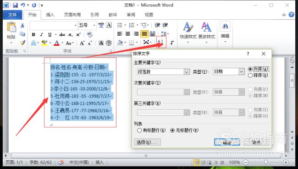The width and height of the screenshot is (298, 169).
Task: Toggle Bold formatting
Action: point(33,34)
